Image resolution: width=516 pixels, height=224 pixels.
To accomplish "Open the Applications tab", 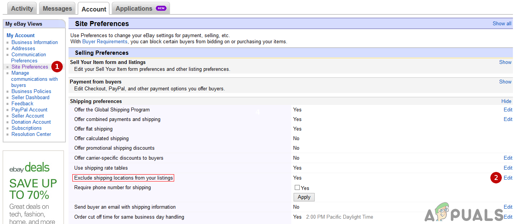I will (x=134, y=8).
